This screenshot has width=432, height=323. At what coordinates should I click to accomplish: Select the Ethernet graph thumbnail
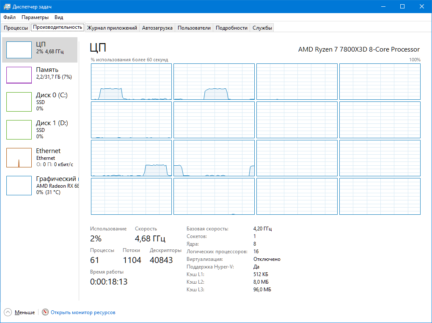19,158
